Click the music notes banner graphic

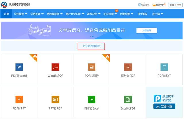click(x=40, y=30)
